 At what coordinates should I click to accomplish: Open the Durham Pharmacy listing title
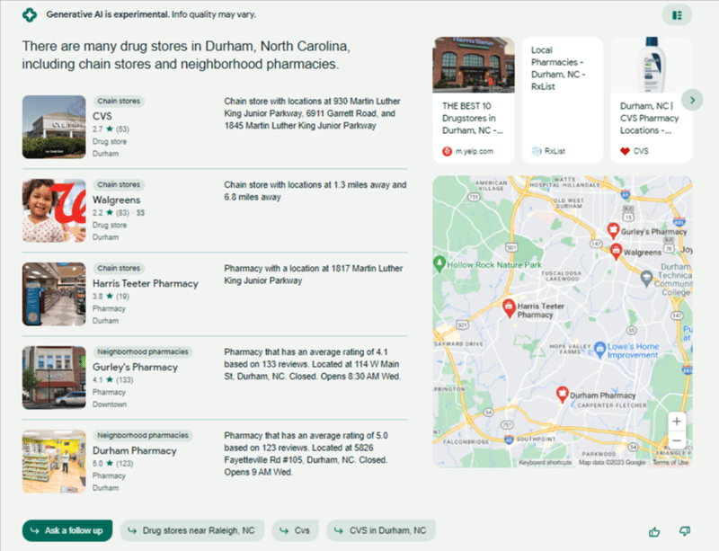[x=135, y=450]
